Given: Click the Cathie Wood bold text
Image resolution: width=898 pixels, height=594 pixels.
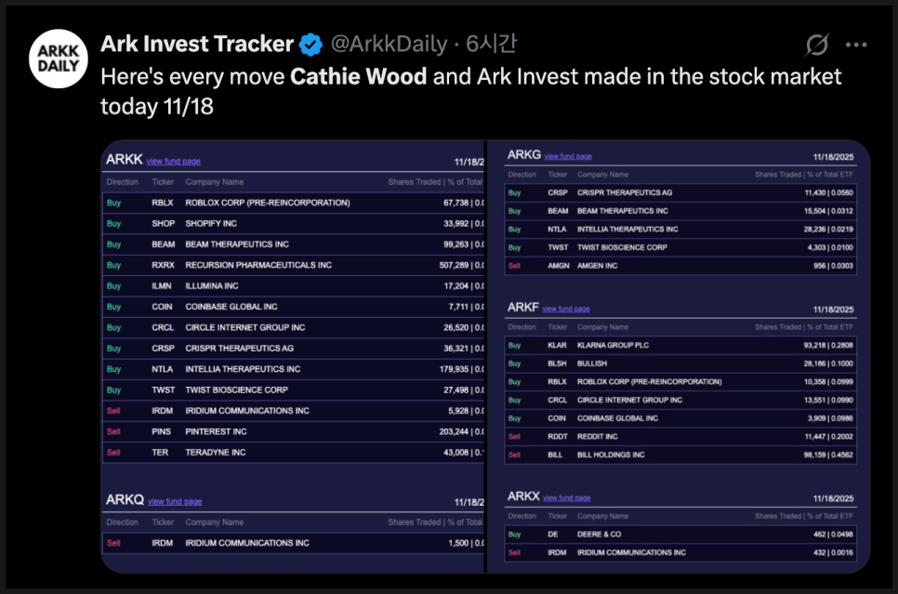Looking at the screenshot, I should pos(359,76).
